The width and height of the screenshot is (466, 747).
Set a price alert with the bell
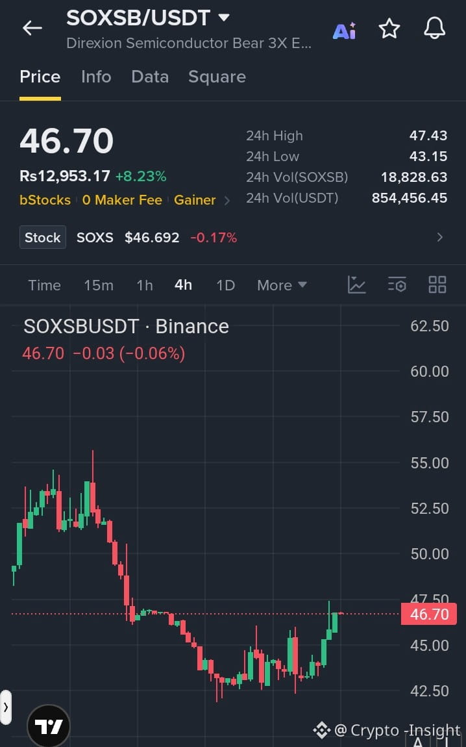(x=435, y=29)
